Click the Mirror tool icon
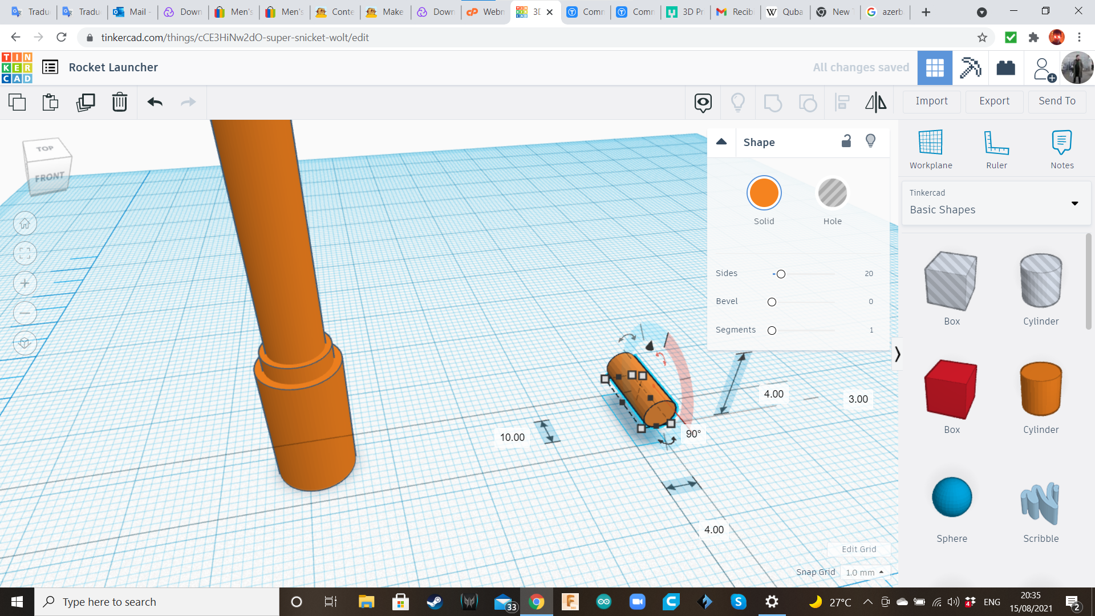Screen dimensions: 1095x616 875,102
